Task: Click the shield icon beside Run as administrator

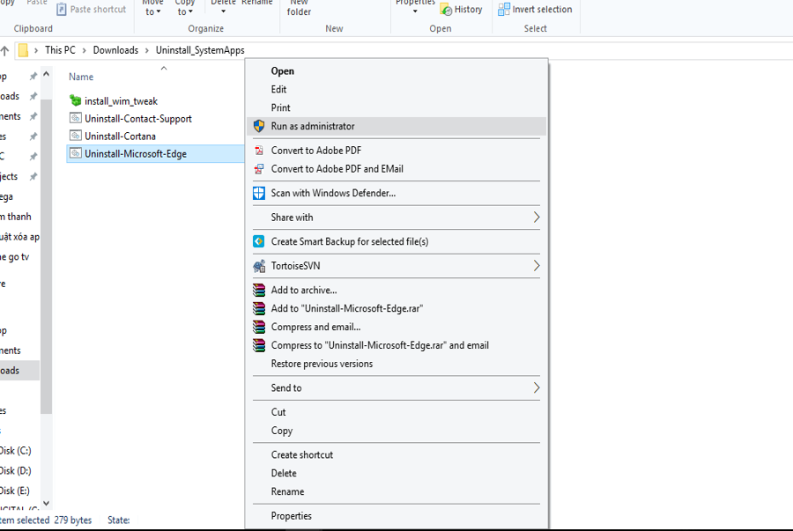Action: (259, 126)
